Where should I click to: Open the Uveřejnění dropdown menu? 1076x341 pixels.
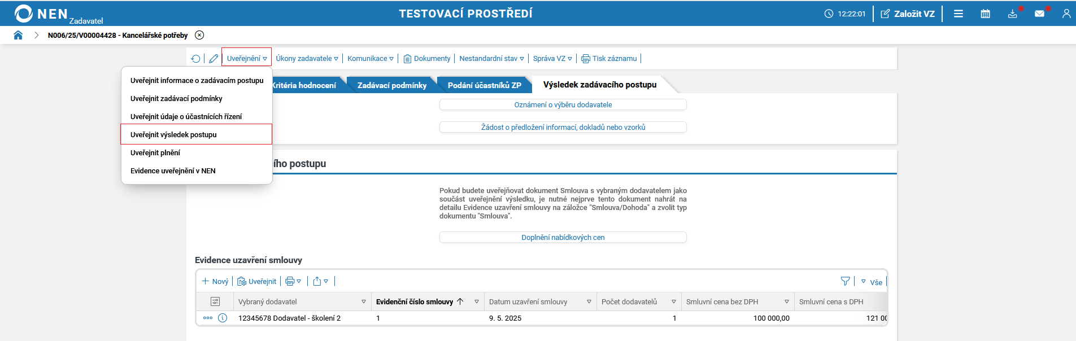click(247, 59)
